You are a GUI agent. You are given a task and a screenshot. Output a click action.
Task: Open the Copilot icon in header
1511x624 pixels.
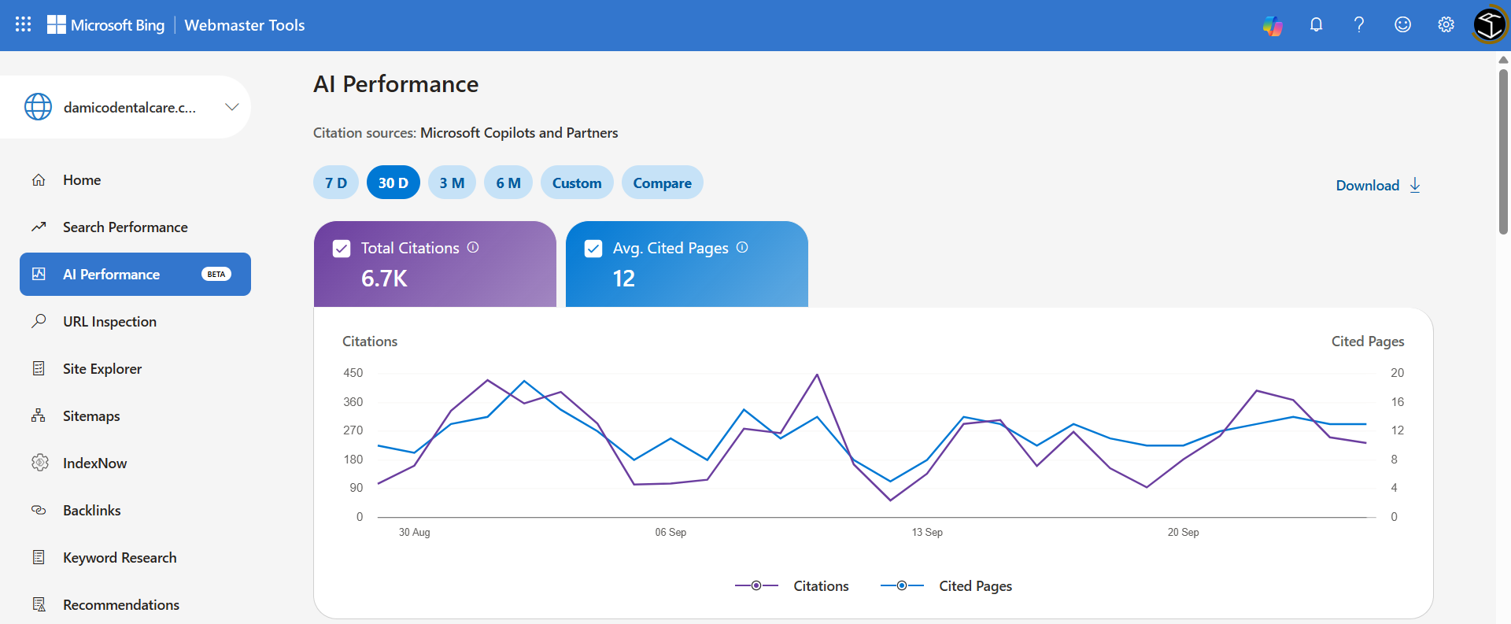tap(1273, 25)
